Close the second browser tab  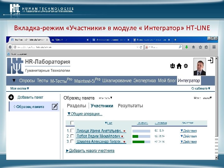pyautogui.click(x=87, y=40)
